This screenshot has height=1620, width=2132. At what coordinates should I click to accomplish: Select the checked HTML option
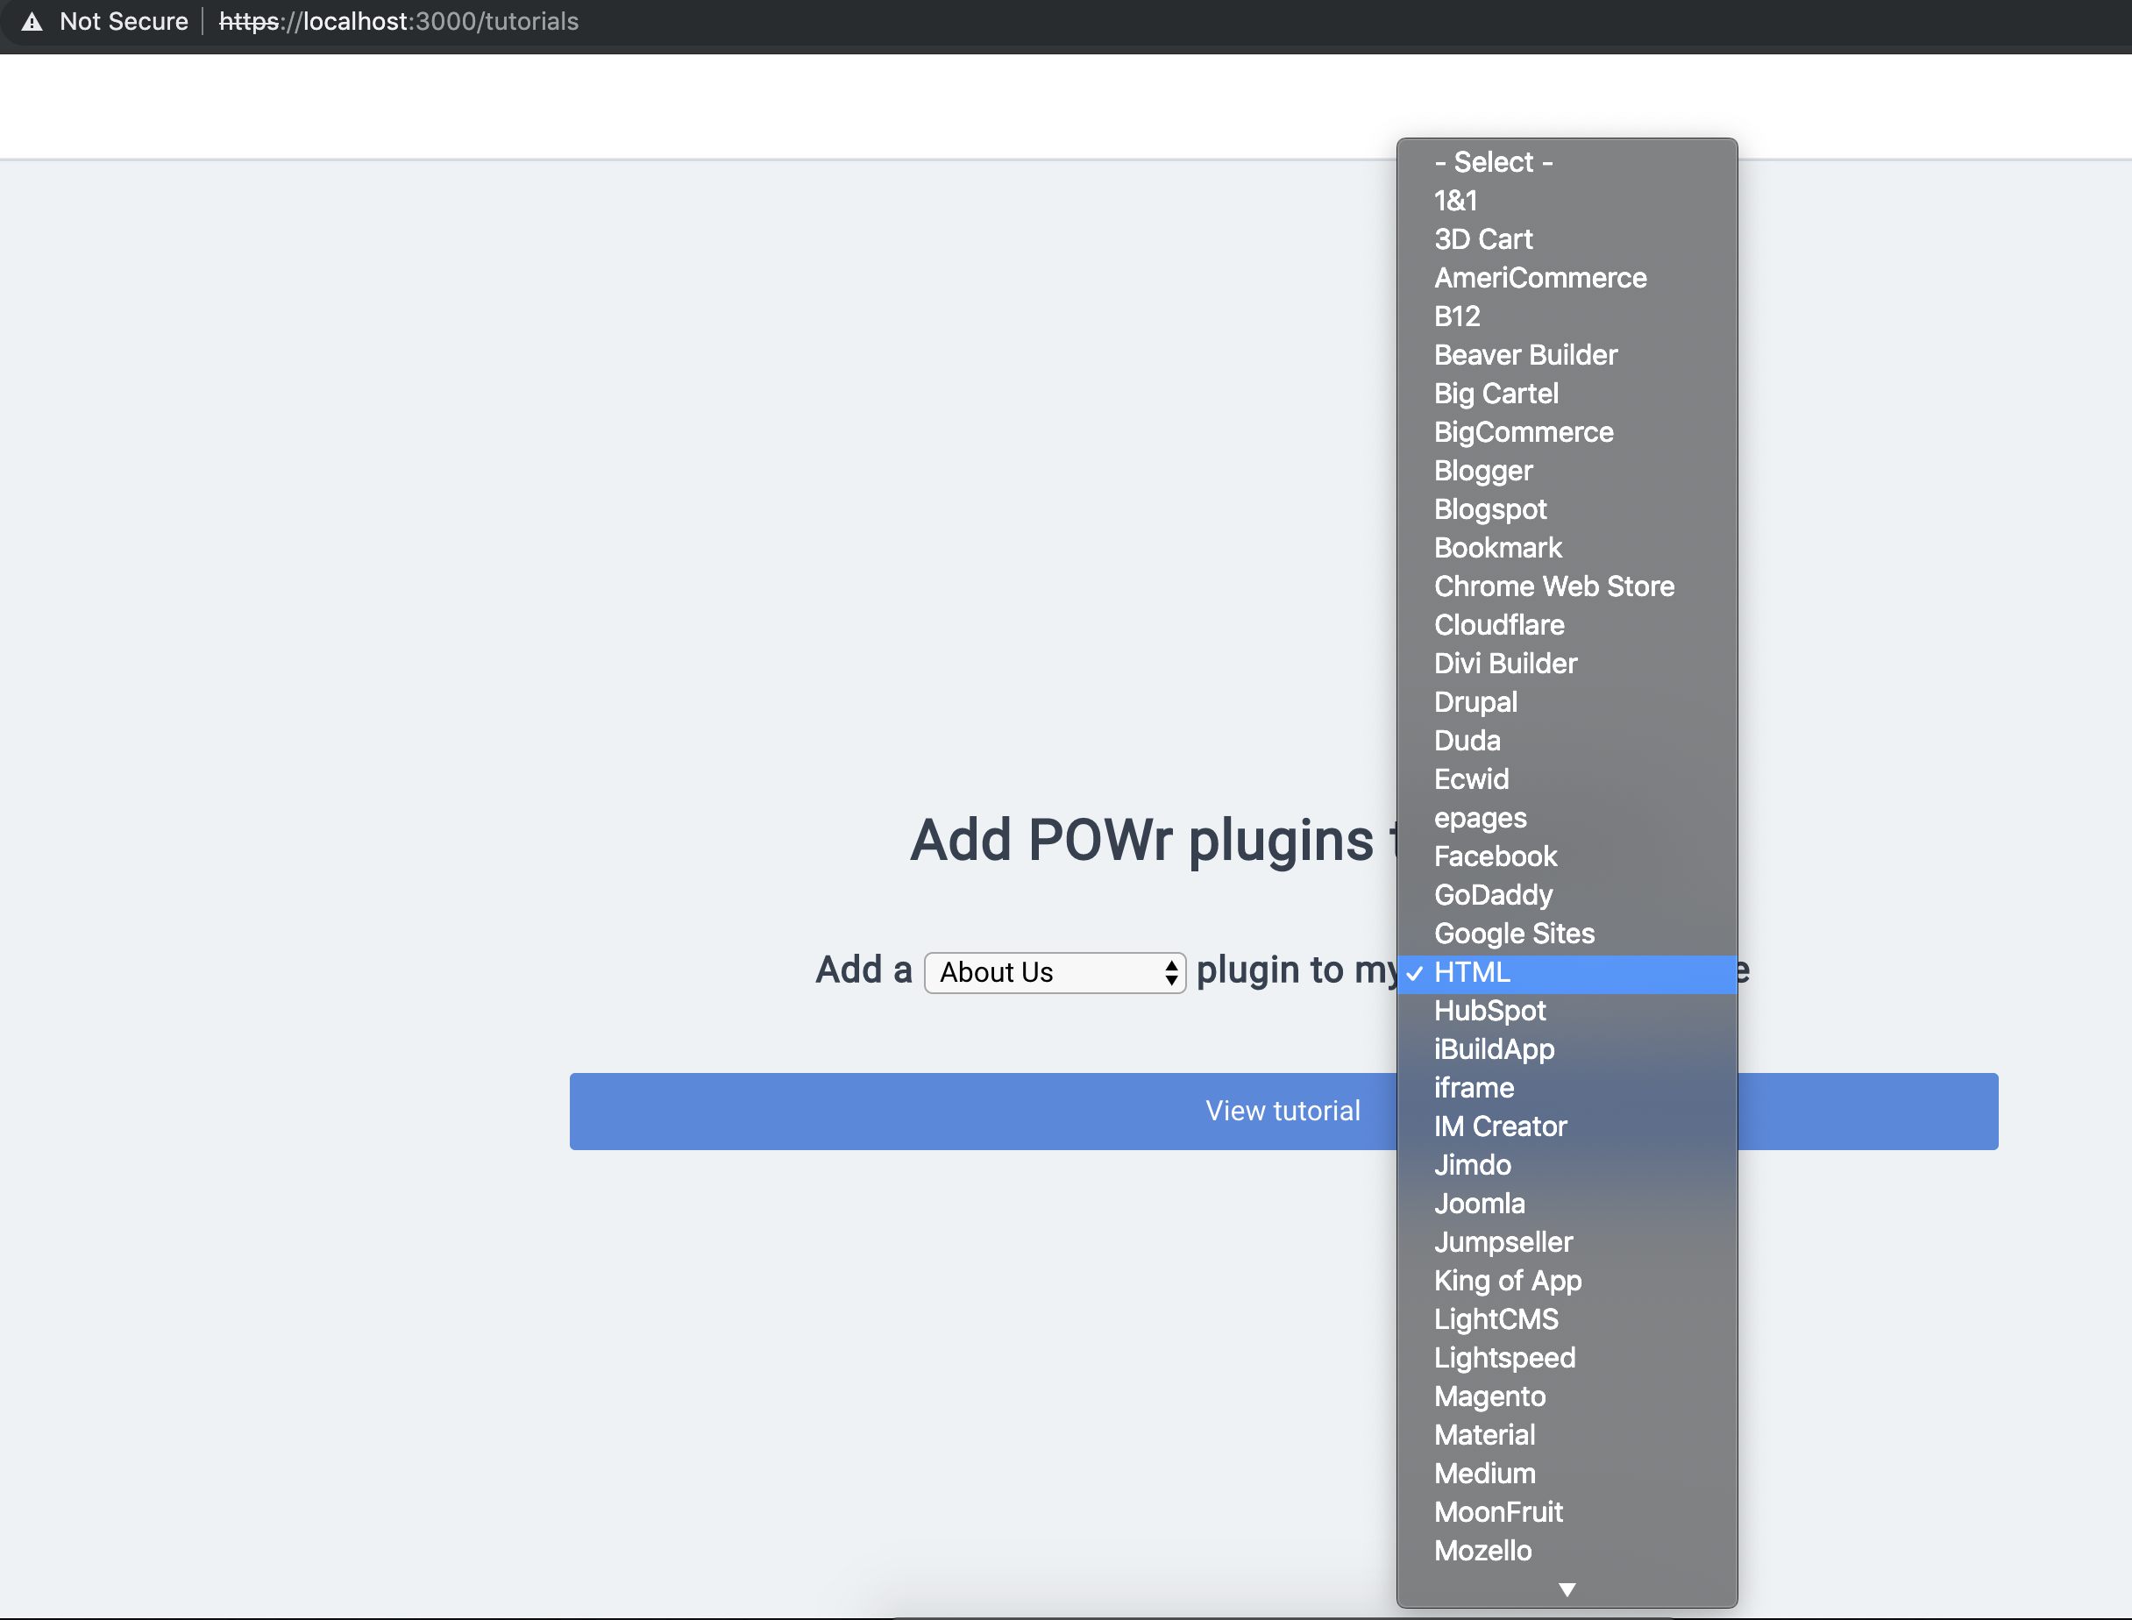click(1472, 973)
